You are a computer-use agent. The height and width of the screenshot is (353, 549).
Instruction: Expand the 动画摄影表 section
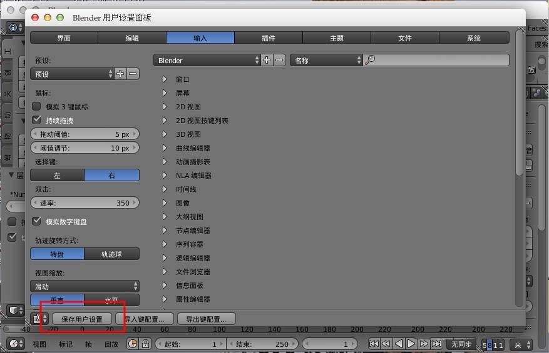[x=165, y=161]
